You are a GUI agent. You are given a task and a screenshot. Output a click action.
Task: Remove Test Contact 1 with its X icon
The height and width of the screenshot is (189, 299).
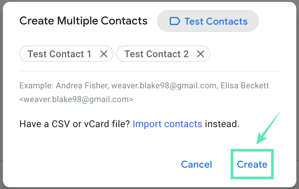[x=104, y=54]
